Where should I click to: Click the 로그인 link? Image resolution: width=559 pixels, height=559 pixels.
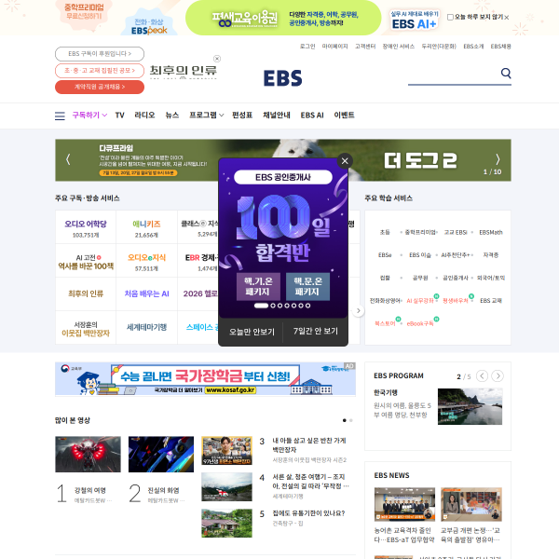(x=307, y=47)
